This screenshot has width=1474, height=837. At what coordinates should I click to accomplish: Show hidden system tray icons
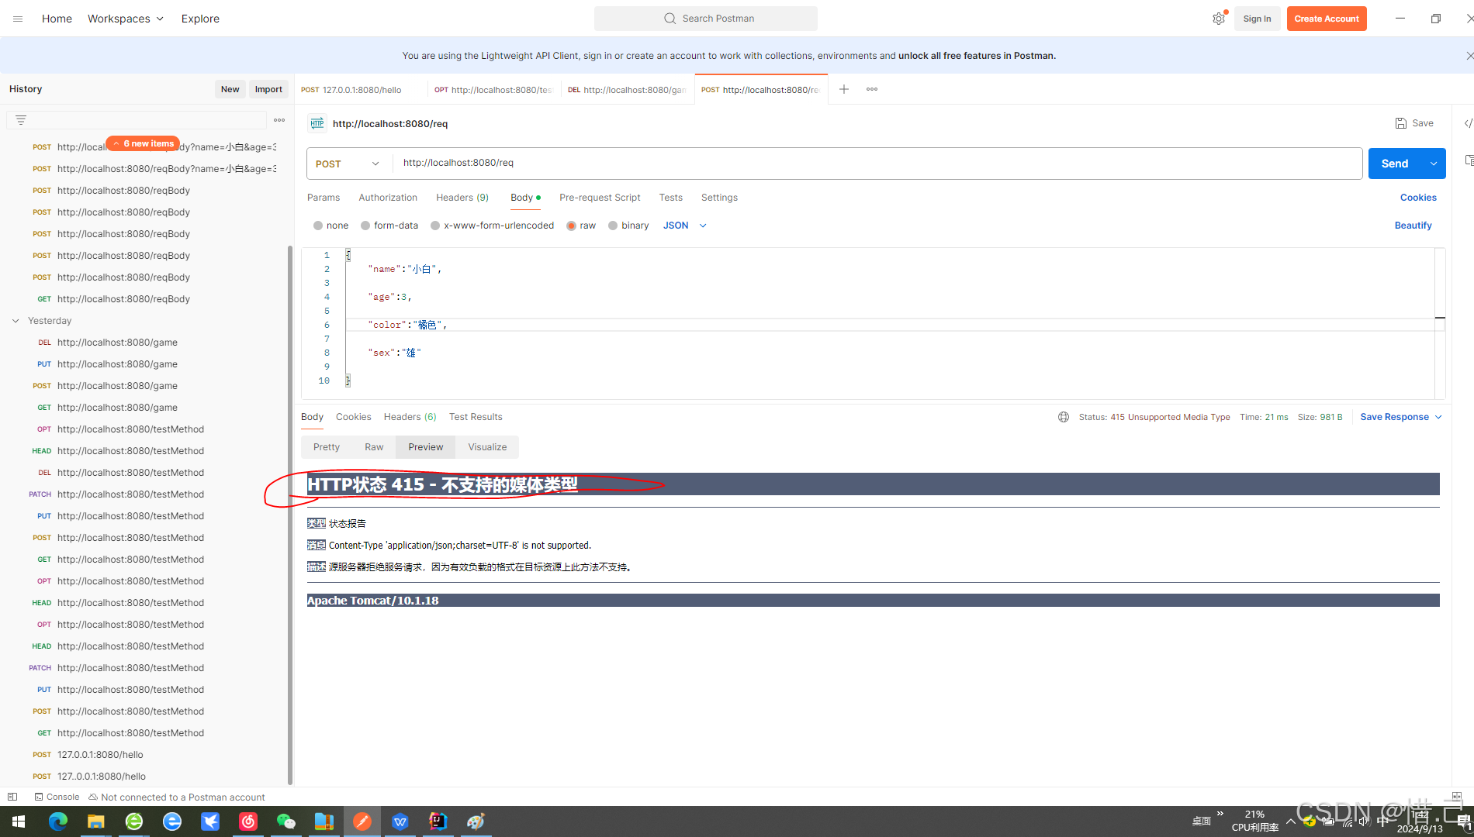(1290, 821)
